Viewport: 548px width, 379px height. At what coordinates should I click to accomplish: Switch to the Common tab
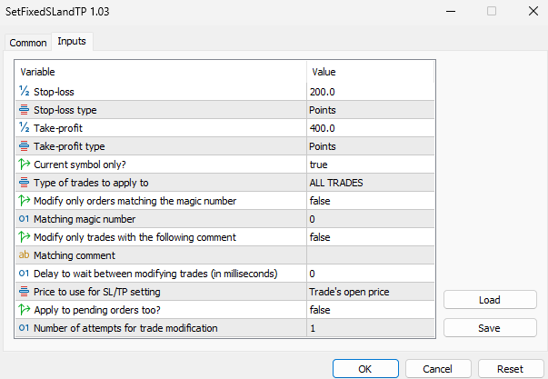(27, 43)
